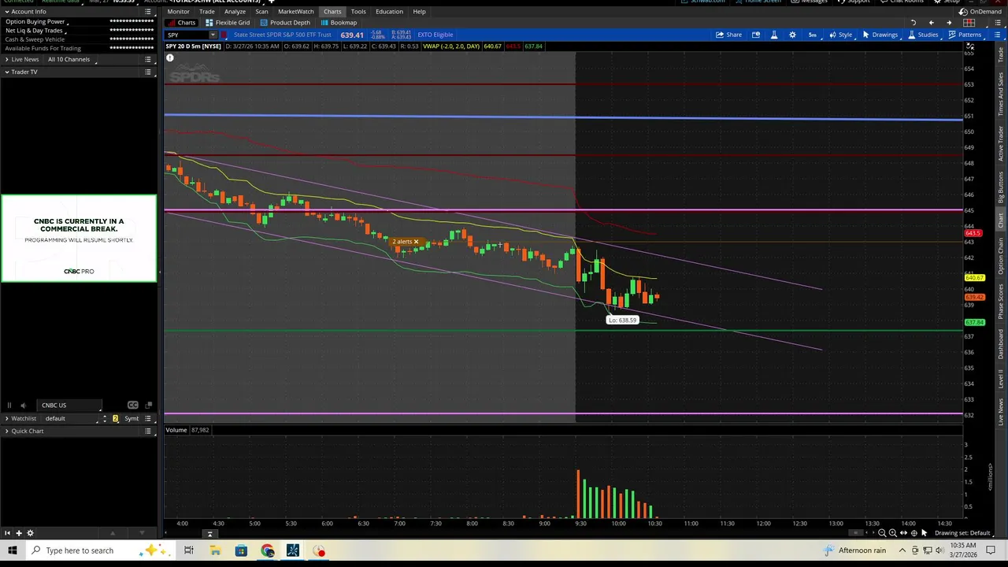Open chart settings gear in toolbar

(792, 35)
